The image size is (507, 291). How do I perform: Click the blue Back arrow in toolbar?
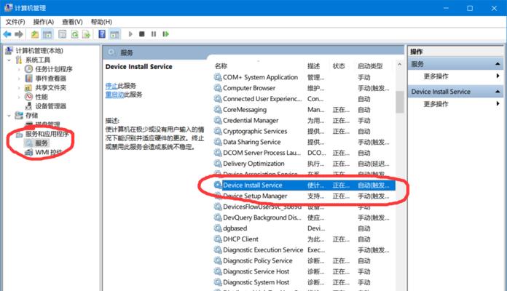tap(7, 34)
